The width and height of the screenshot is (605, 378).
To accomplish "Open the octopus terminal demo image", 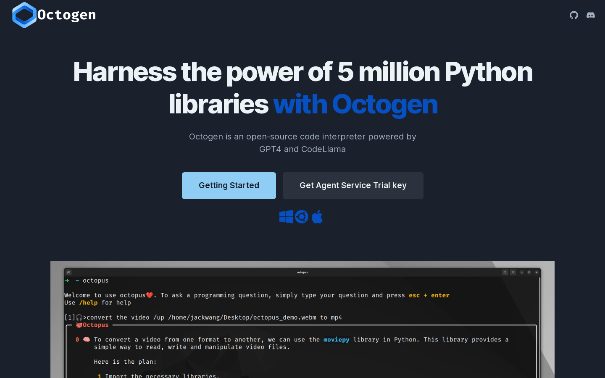I will [x=302, y=320].
